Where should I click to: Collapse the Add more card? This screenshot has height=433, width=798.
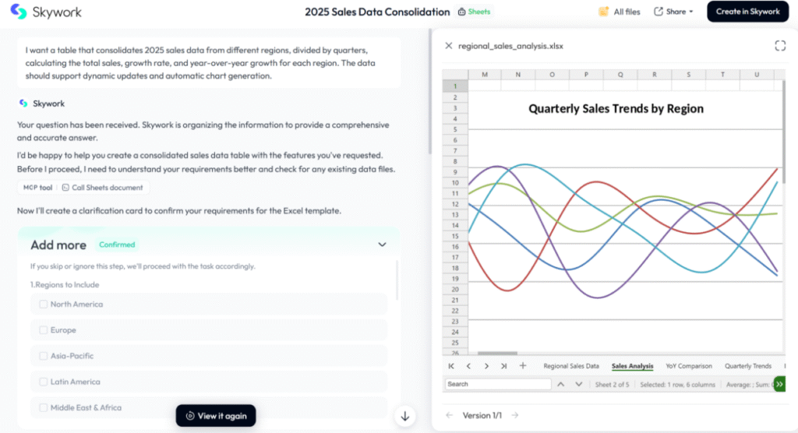point(382,245)
